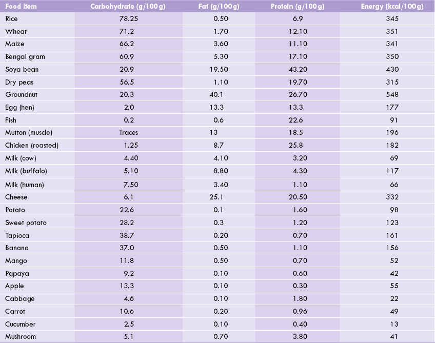The height and width of the screenshot is (343, 435).
Task: Click the Fat (g/100 g) header
Action: click(219, 6)
